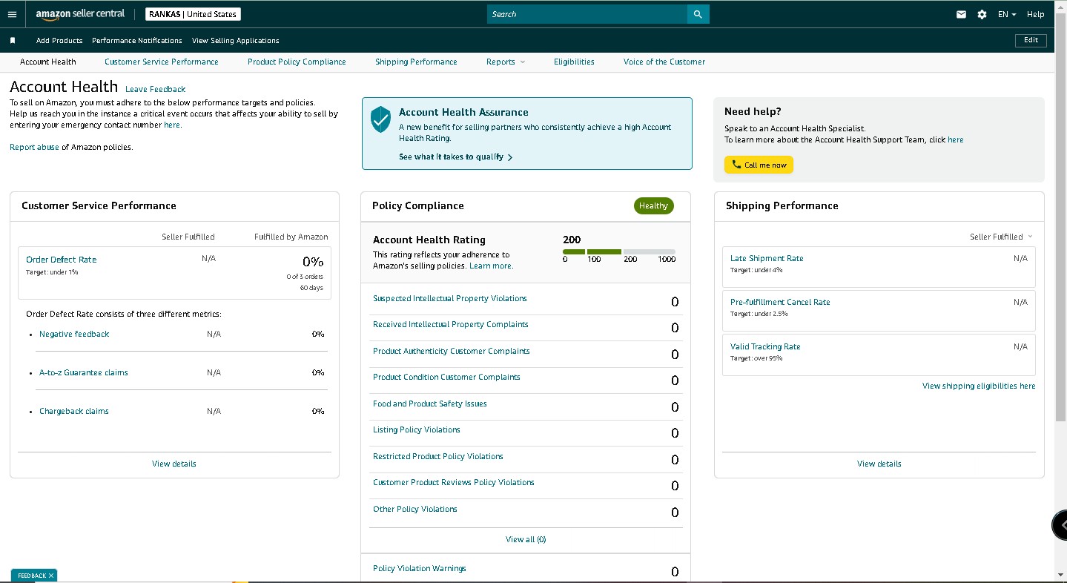Viewport: 1067px width, 583px height.
Task: Click View details under Shipping Performance
Action: click(879, 464)
